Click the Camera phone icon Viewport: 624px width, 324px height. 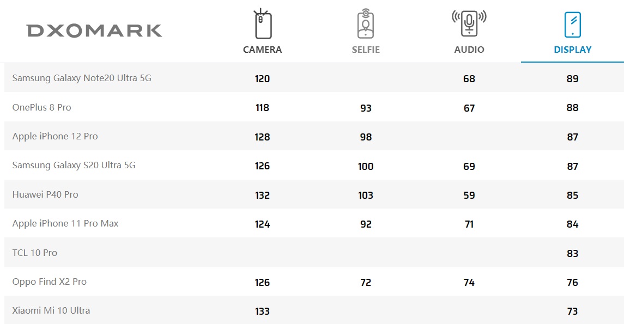pos(263,24)
